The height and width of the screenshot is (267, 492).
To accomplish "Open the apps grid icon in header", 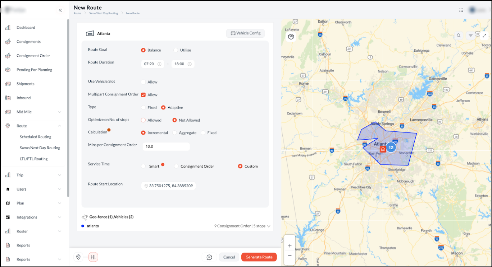I will pos(461,10).
